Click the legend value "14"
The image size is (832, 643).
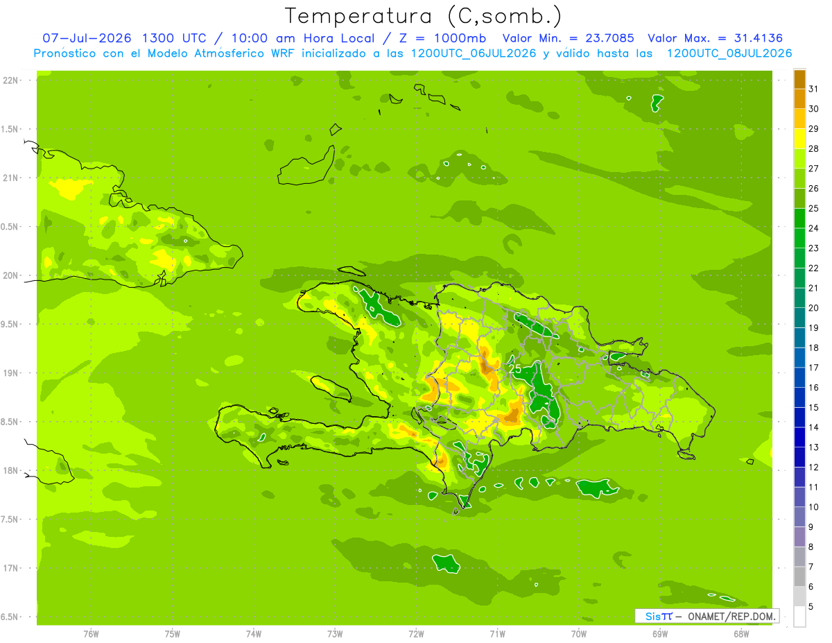pyautogui.click(x=814, y=427)
